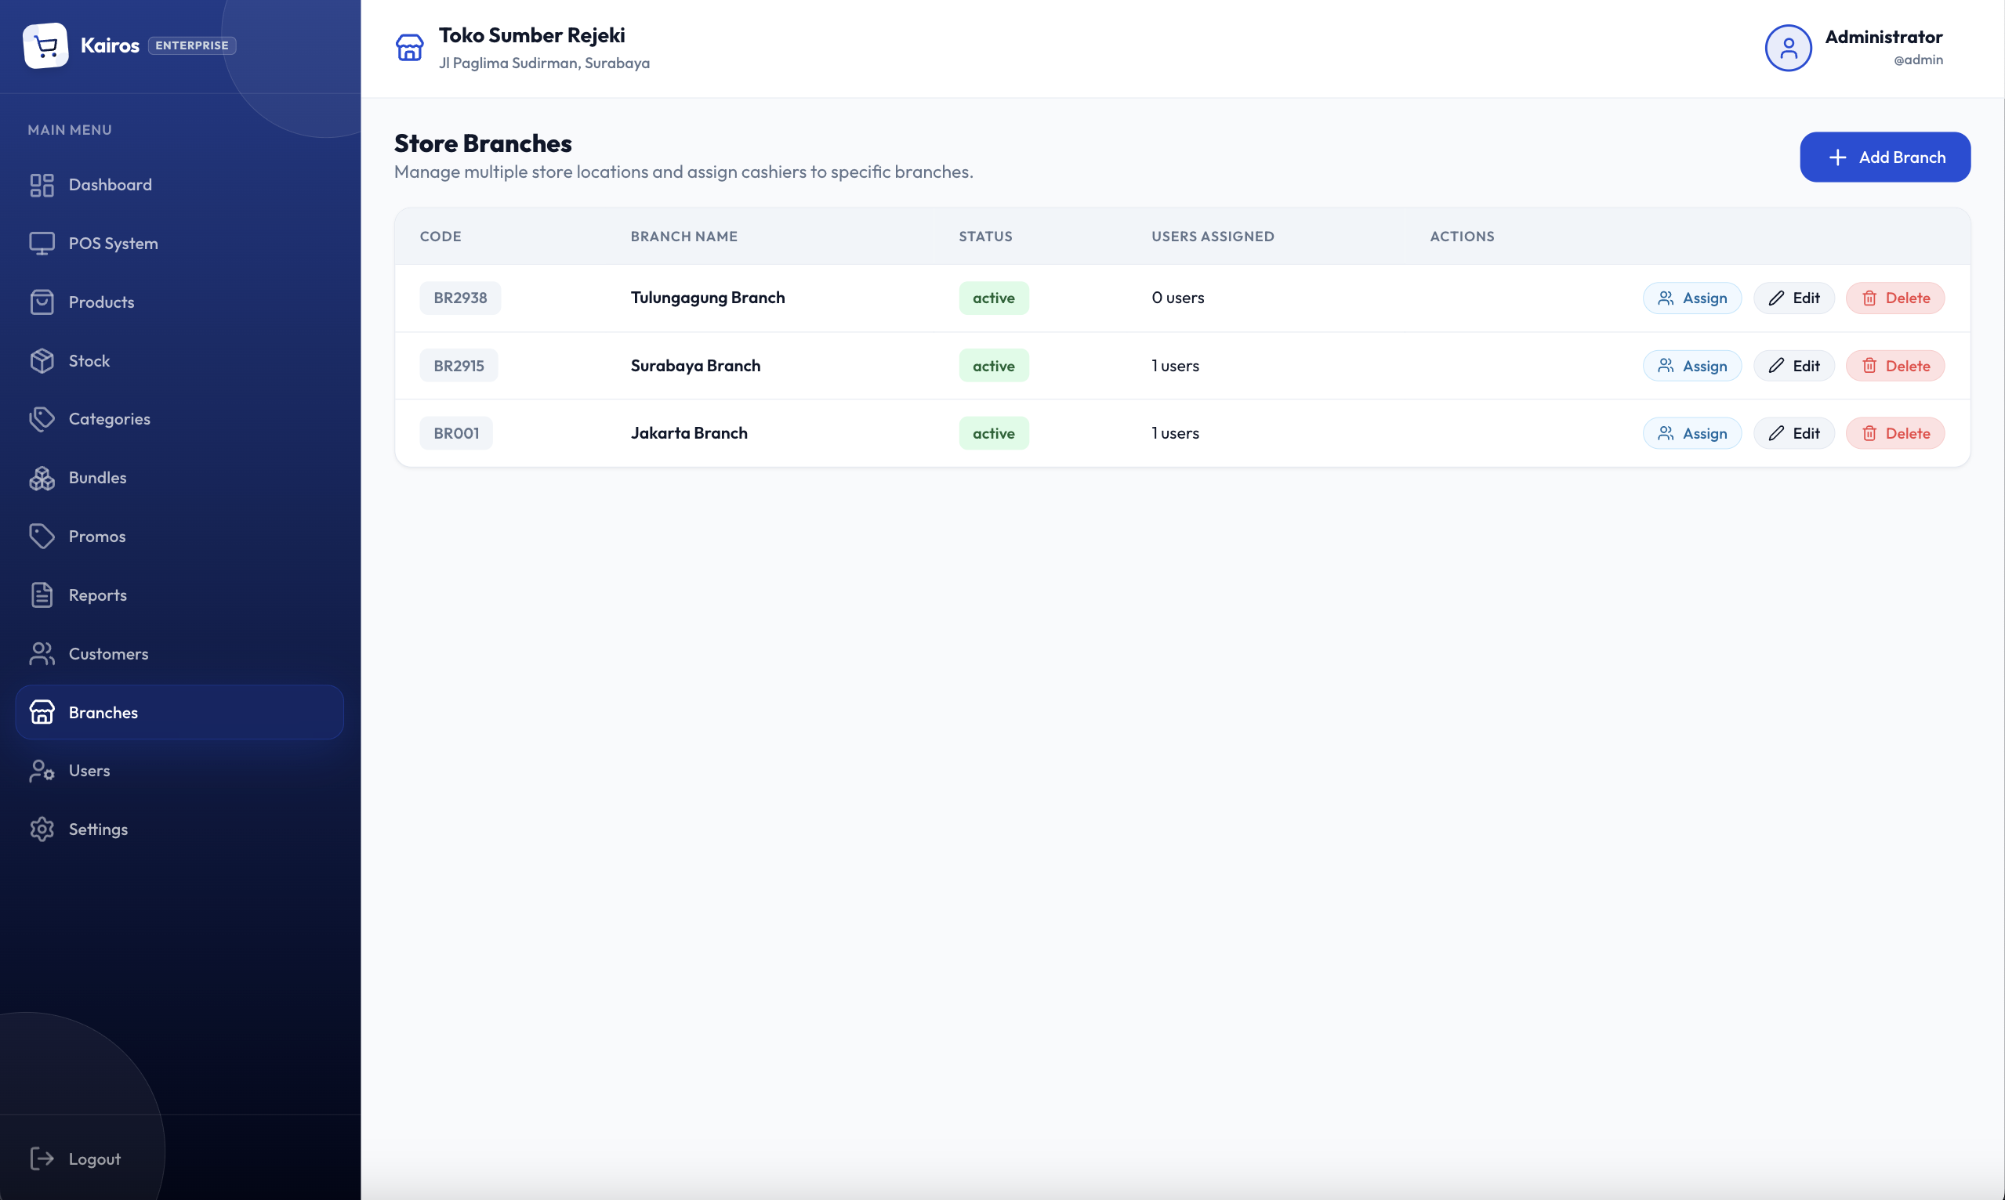Click the Products shopping bag icon
Viewport: 2005px width, 1200px height.
point(42,302)
